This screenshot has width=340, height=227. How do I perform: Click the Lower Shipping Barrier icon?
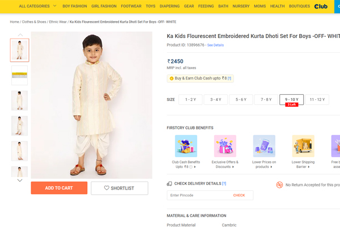pos(303,146)
